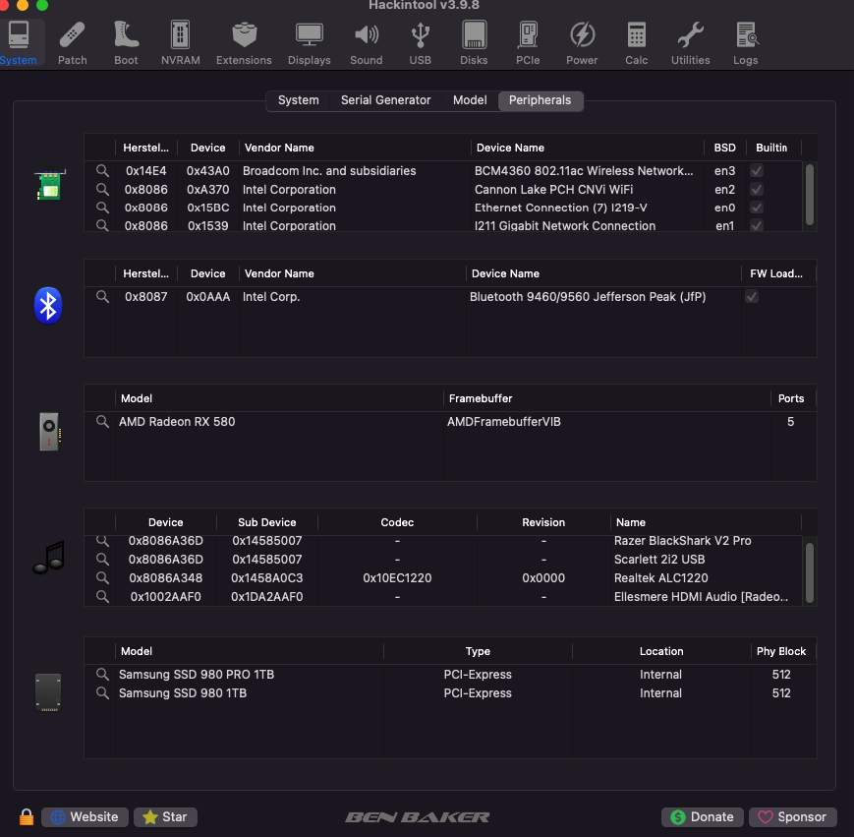The image size is (854, 837).
Task: Toggle FW Loaded checkbox for Intel Bluetooth
Action: pos(752,297)
